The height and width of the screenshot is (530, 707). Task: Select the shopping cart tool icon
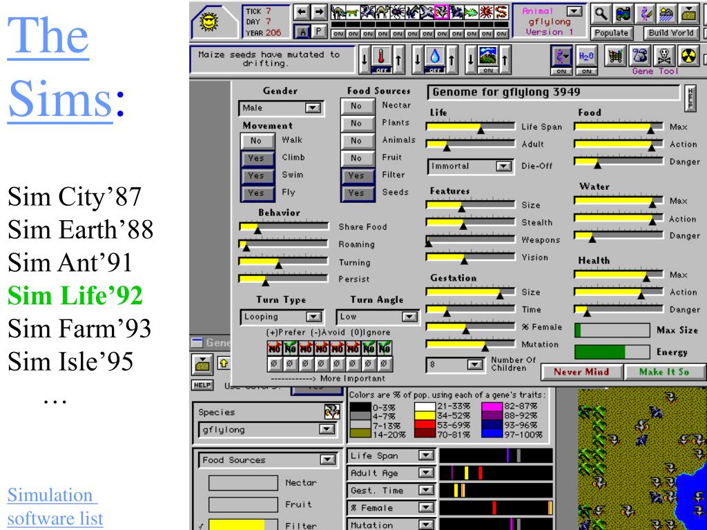(x=614, y=57)
